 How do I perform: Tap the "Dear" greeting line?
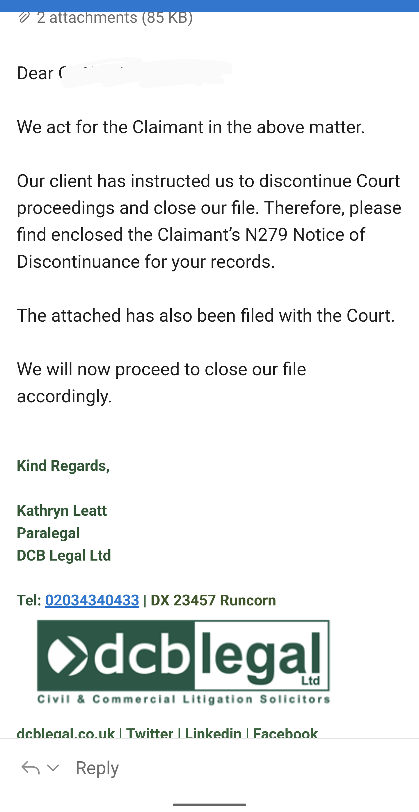click(x=35, y=73)
